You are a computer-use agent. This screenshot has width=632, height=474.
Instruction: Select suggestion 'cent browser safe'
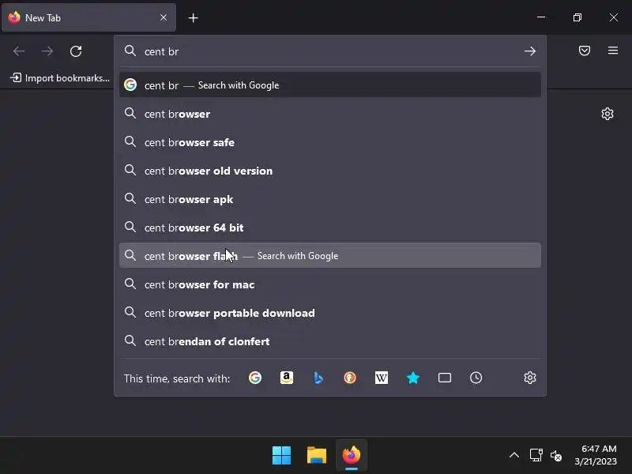pos(329,142)
